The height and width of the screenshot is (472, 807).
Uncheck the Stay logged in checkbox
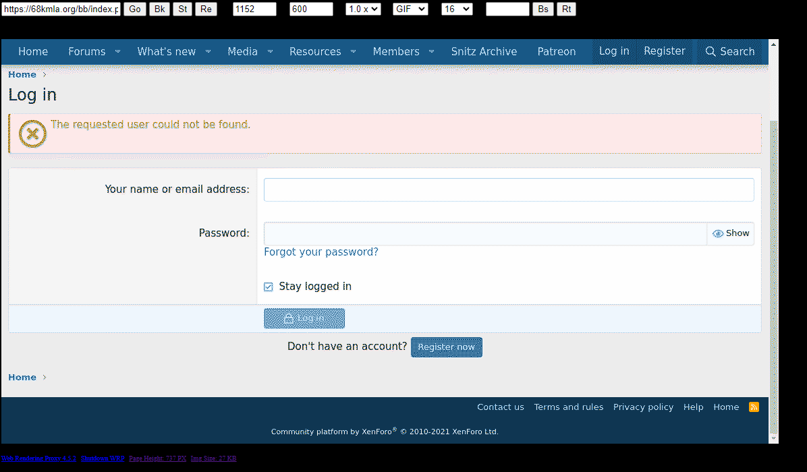268,287
